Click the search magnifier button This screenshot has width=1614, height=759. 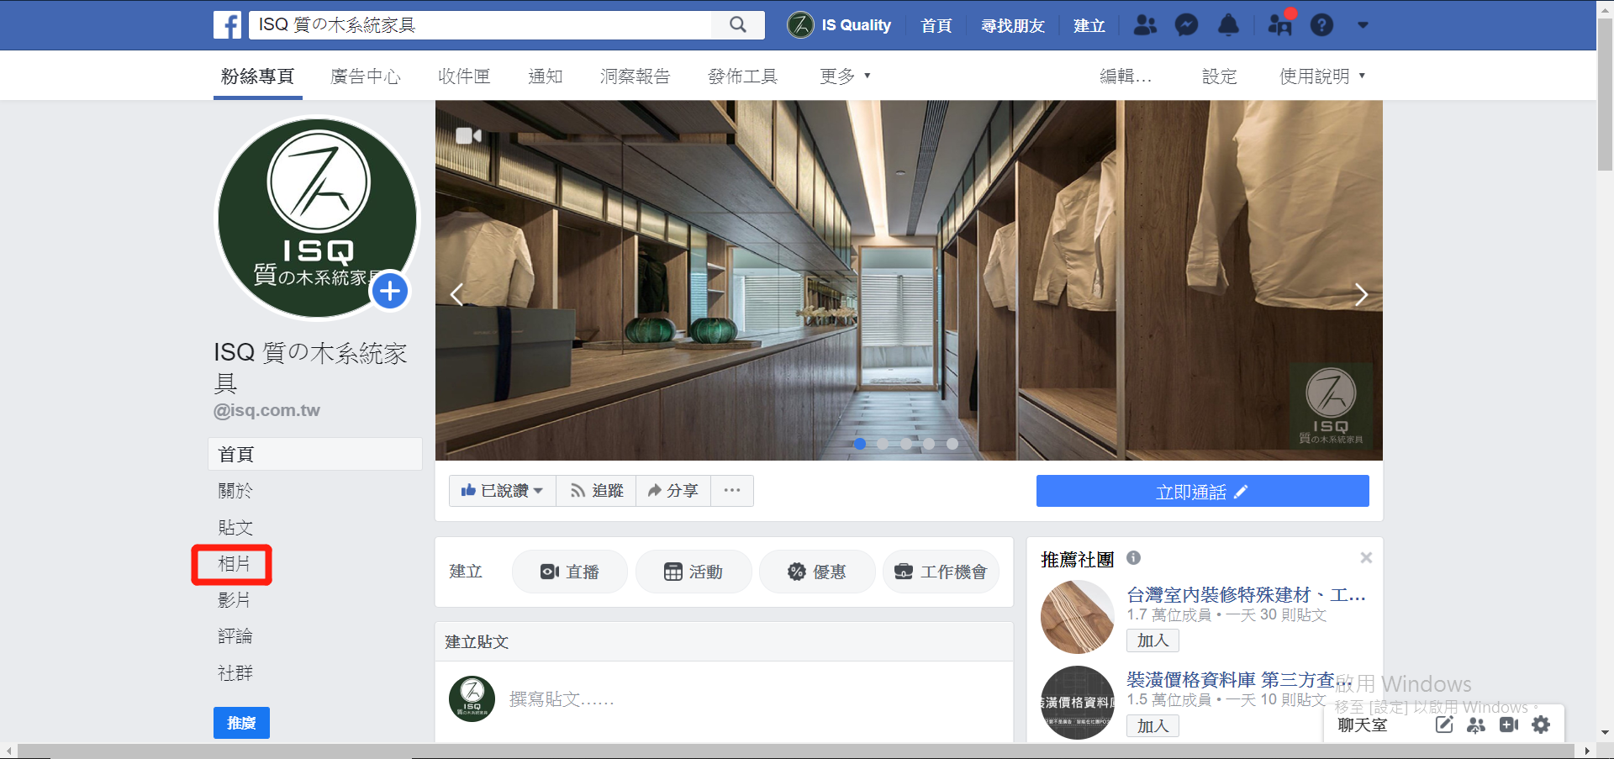[737, 25]
